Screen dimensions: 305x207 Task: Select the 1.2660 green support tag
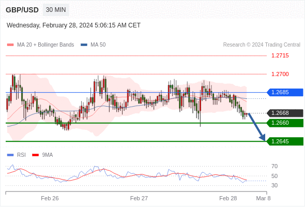click(285, 123)
